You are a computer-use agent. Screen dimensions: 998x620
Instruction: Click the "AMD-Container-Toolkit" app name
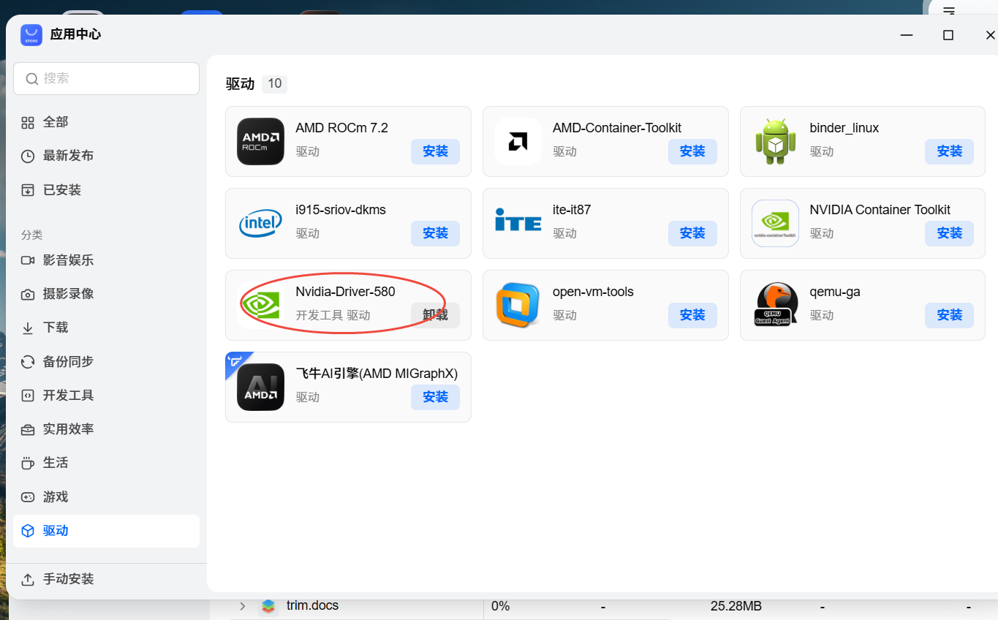coord(617,128)
